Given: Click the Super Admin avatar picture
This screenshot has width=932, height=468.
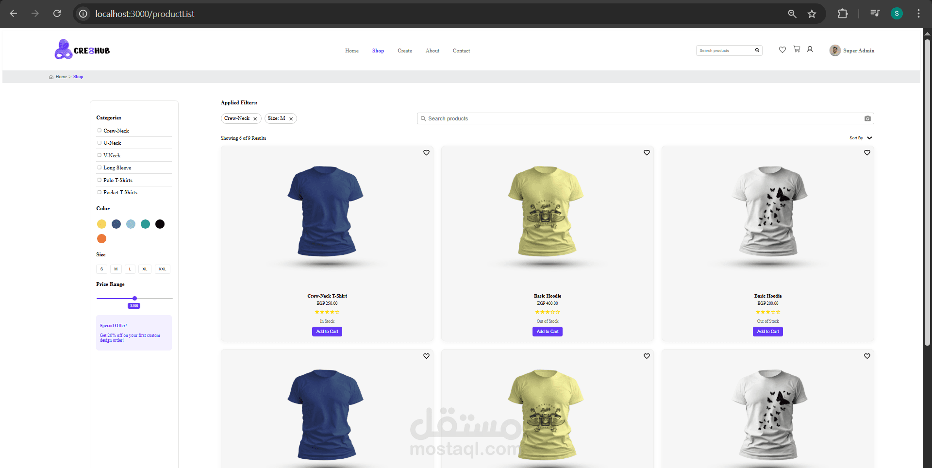Looking at the screenshot, I should point(835,50).
